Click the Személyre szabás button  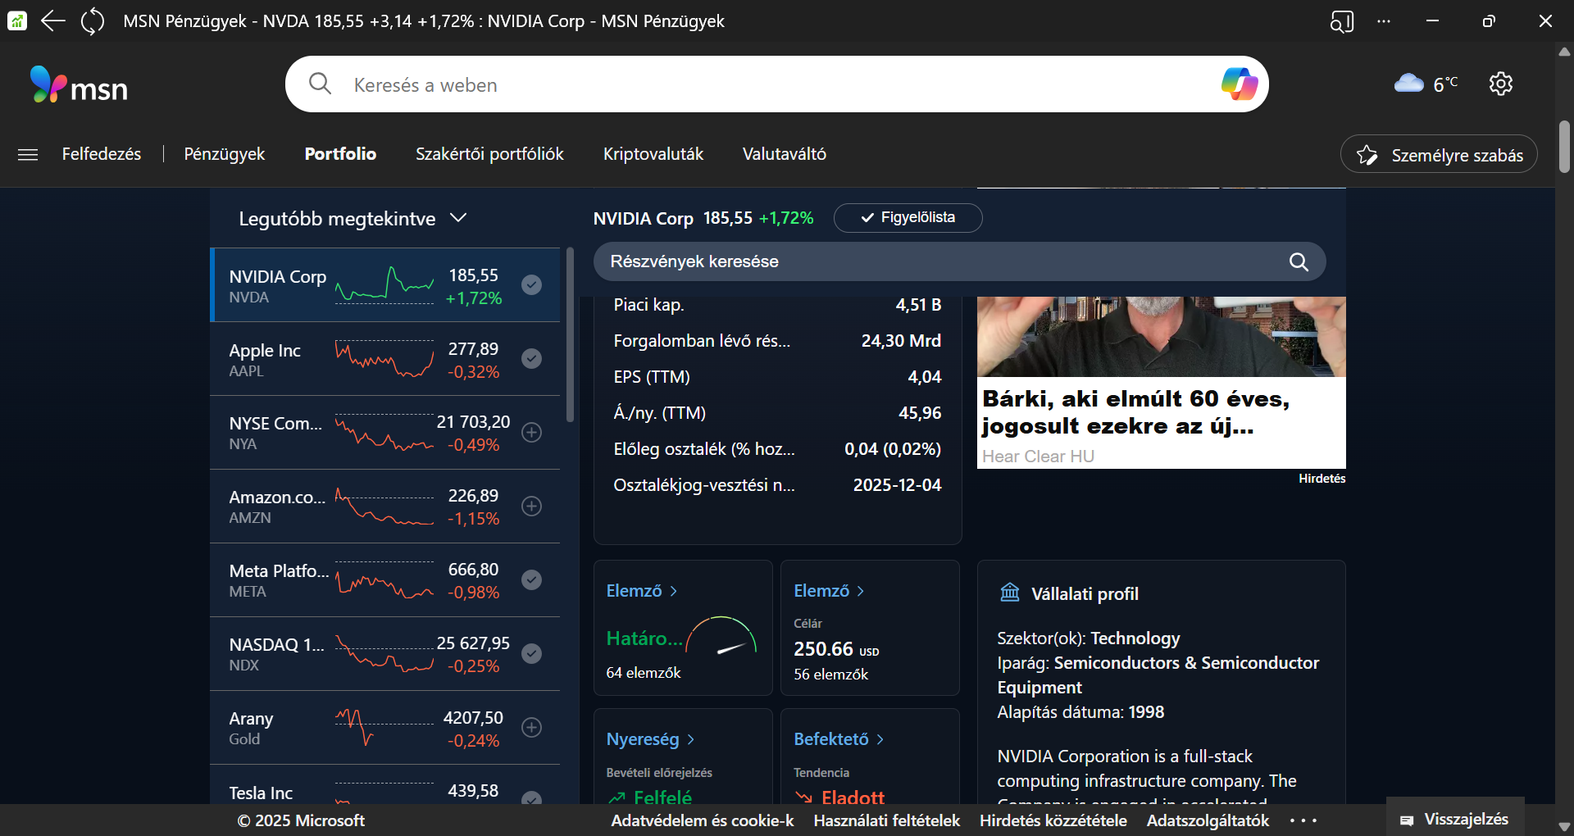[x=1439, y=155]
